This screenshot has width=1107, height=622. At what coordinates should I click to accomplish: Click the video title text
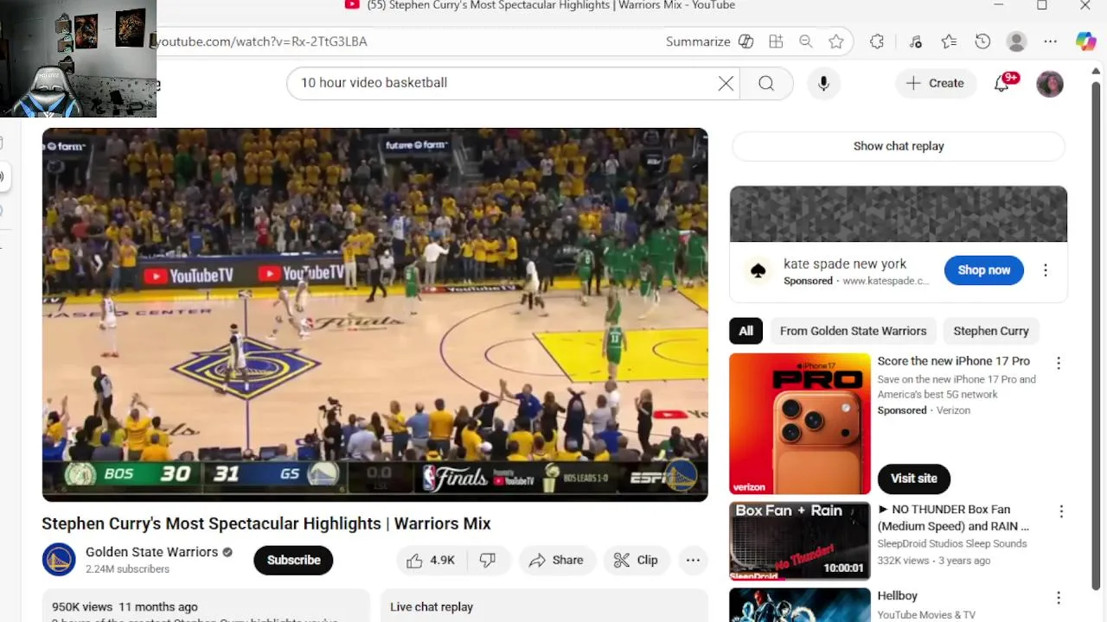point(266,524)
